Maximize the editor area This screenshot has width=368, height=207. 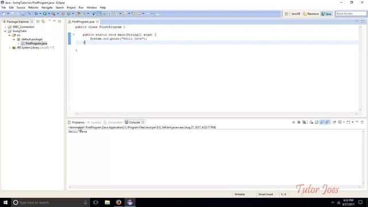pos(362,22)
